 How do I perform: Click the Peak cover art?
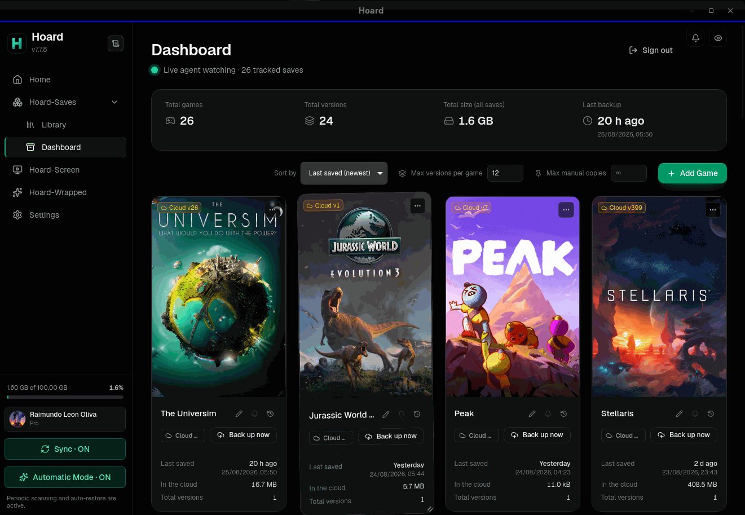pyautogui.click(x=513, y=297)
